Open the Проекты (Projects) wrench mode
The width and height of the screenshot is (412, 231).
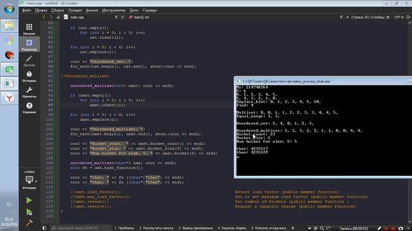pos(29,92)
